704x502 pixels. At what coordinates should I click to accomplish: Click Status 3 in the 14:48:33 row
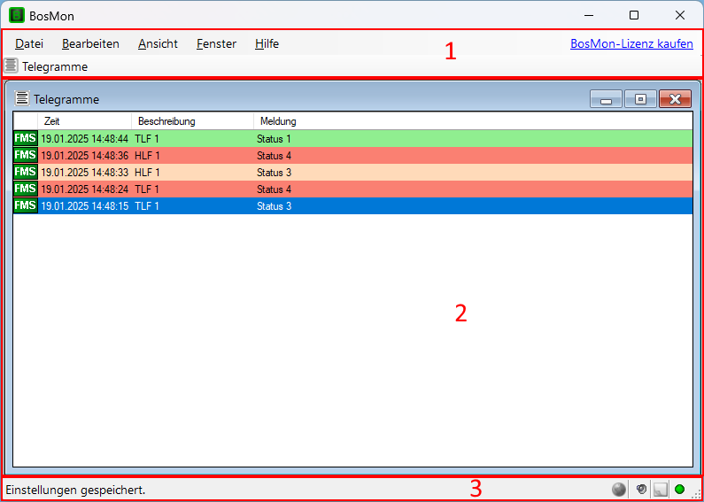[274, 173]
